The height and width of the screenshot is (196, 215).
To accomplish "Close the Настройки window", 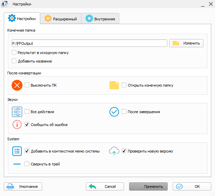I will (x=211, y=4).
